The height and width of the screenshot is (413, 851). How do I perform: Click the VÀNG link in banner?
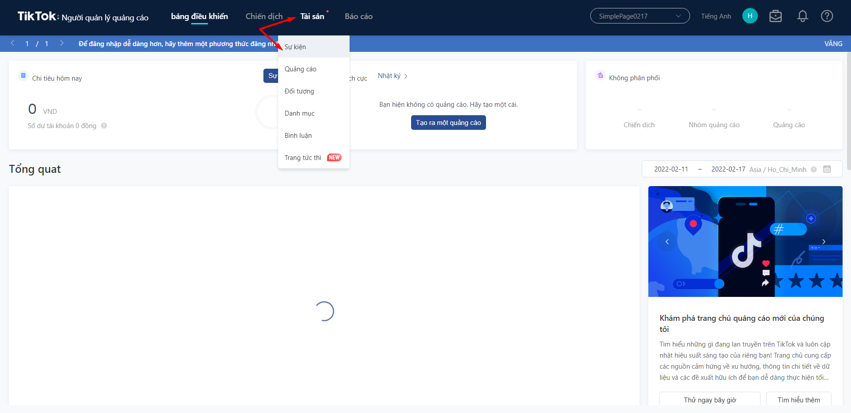pos(833,44)
